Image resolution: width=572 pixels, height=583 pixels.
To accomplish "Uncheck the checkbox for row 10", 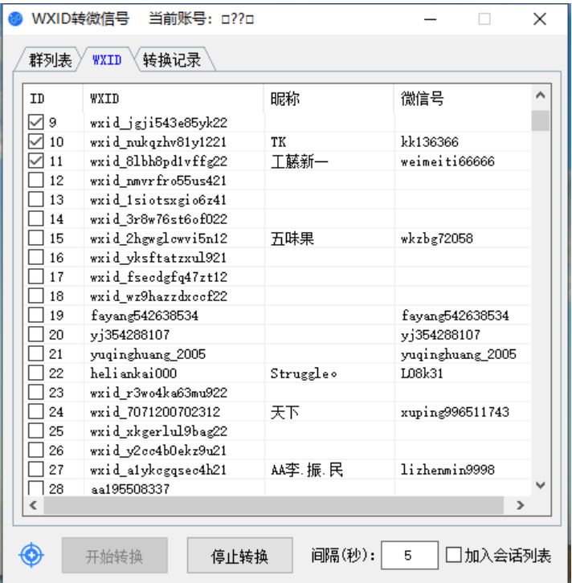I will pos(36,142).
